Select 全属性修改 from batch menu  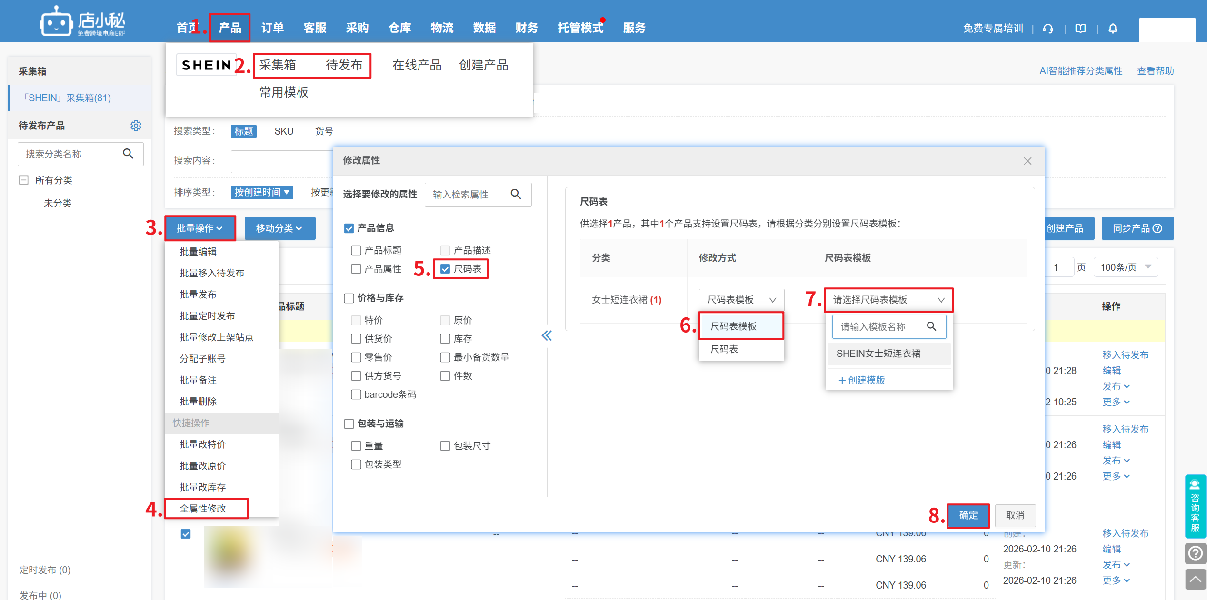(x=203, y=509)
